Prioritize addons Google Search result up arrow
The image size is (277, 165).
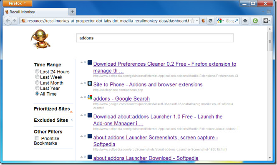81,97
